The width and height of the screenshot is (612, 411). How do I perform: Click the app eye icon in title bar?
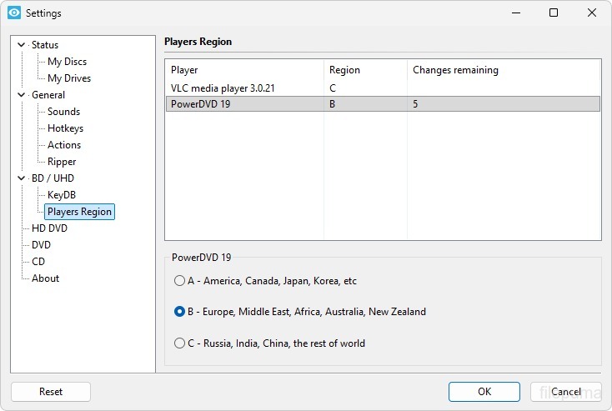click(x=14, y=13)
